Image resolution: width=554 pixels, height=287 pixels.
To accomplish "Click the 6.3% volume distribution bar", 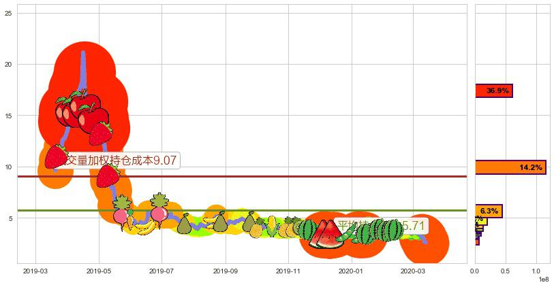I will tap(489, 212).
